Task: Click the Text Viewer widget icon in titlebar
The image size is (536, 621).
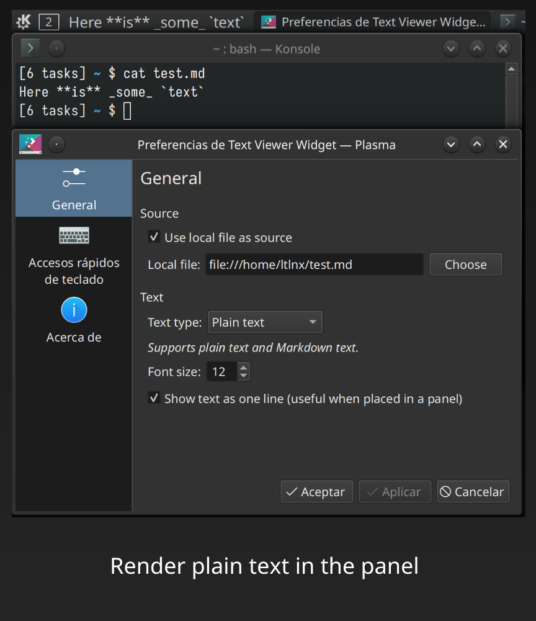Action: pyautogui.click(x=30, y=144)
